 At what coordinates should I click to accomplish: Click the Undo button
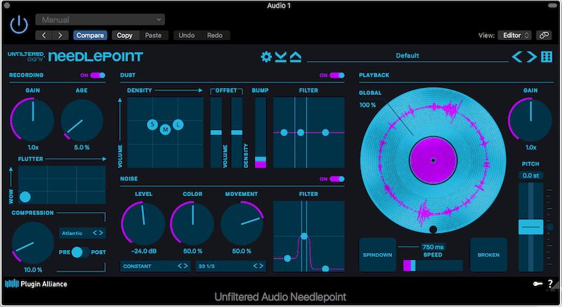tap(186, 35)
